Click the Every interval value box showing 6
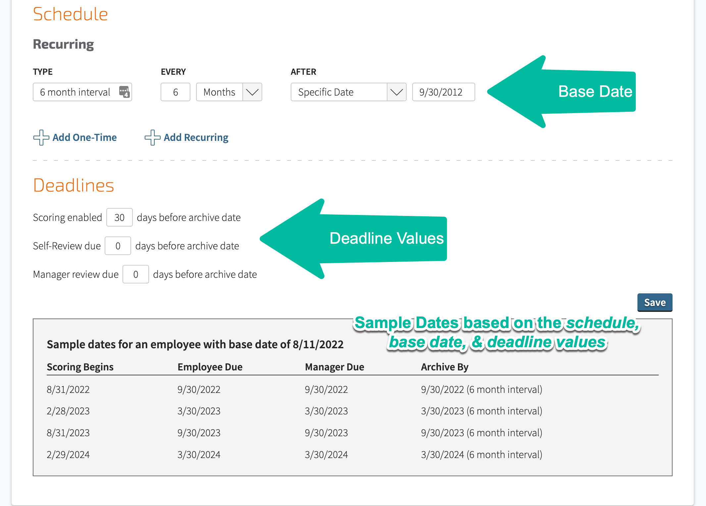This screenshot has height=506, width=706. [x=175, y=92]
